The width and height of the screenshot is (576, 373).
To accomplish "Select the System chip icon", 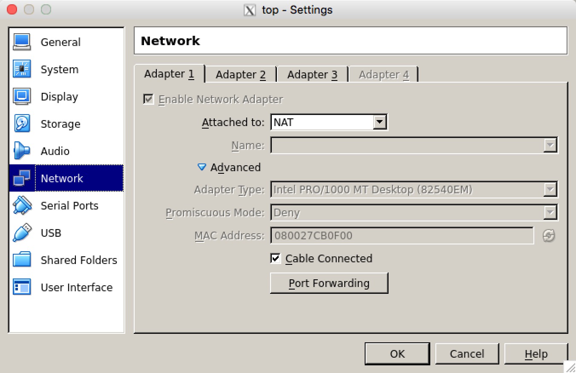I will click(22, 69).
